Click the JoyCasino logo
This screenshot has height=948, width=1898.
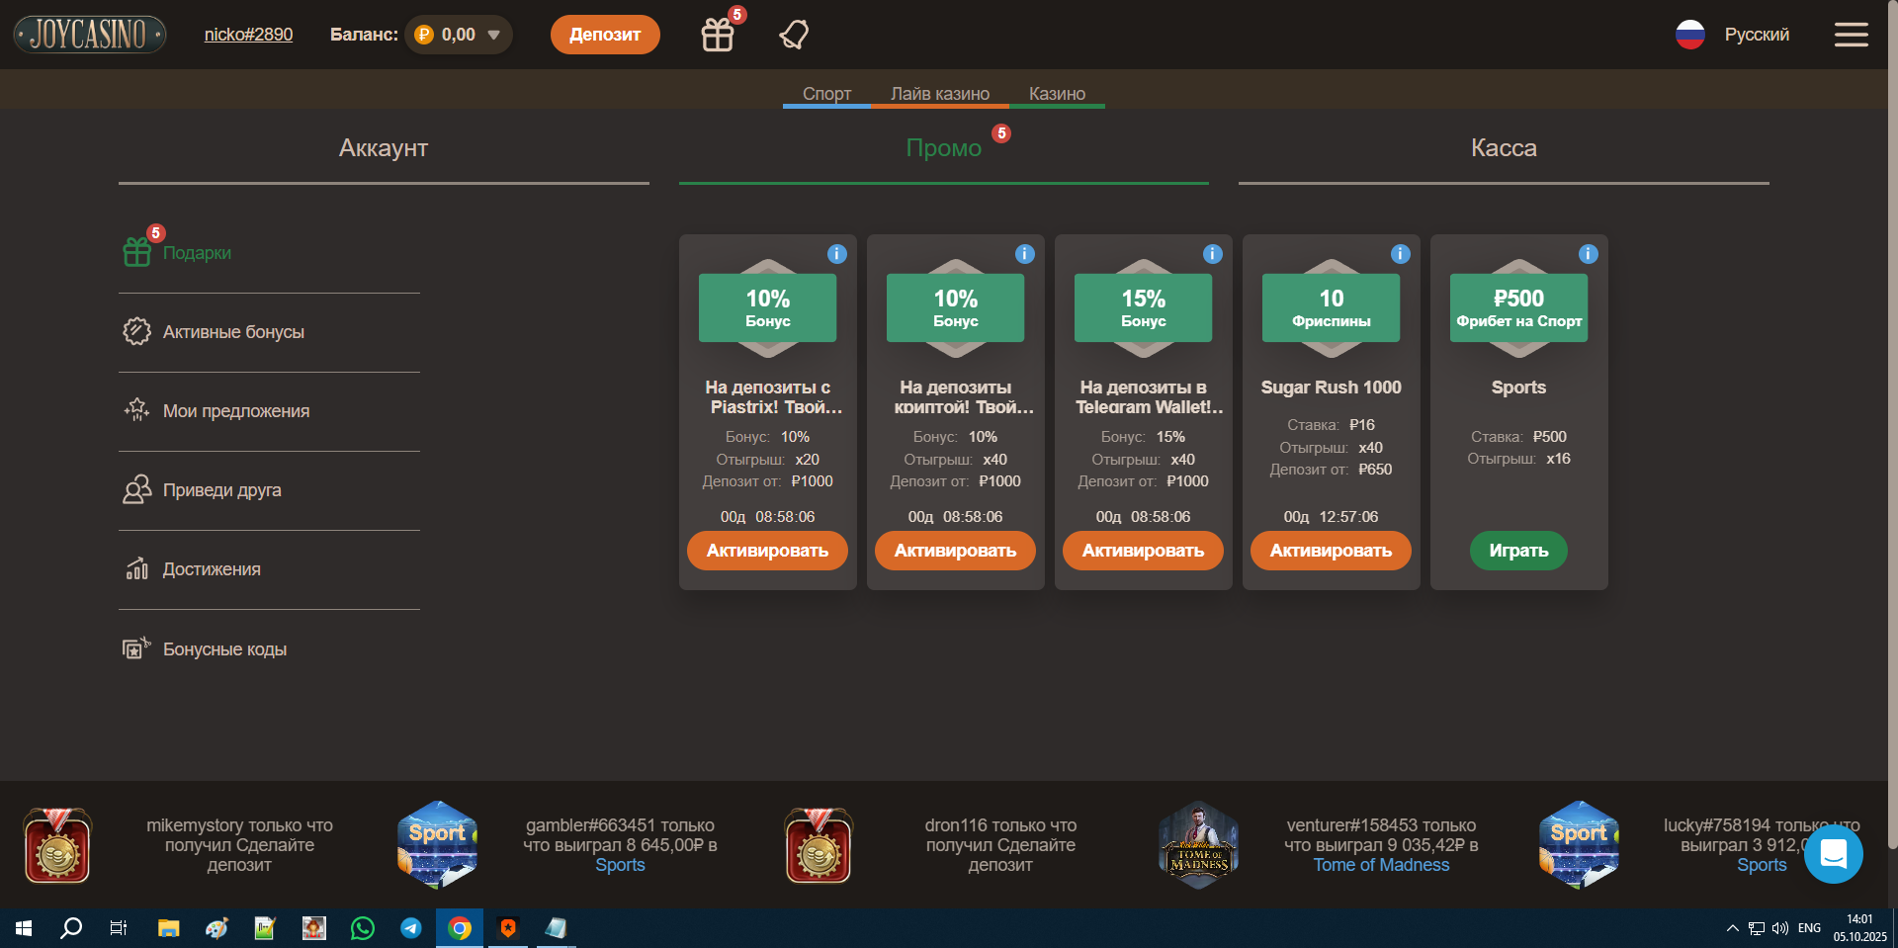click(89, 35)
